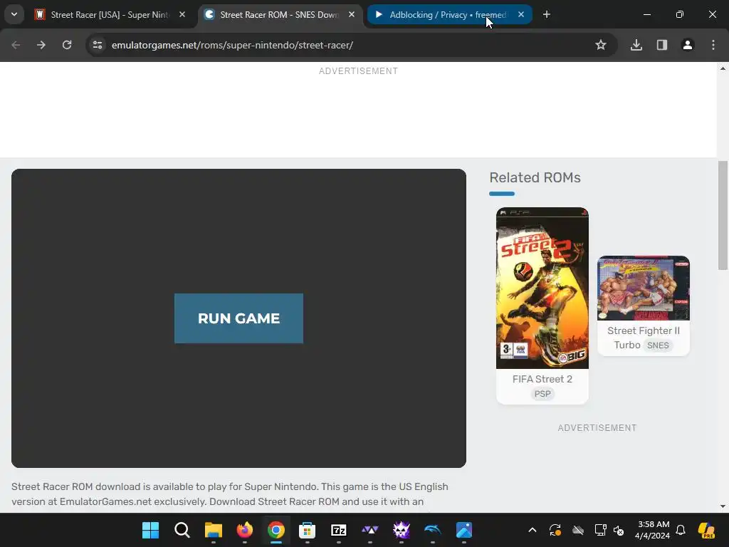Open Dolphin emulator from the taskbar

coord(432,530)
